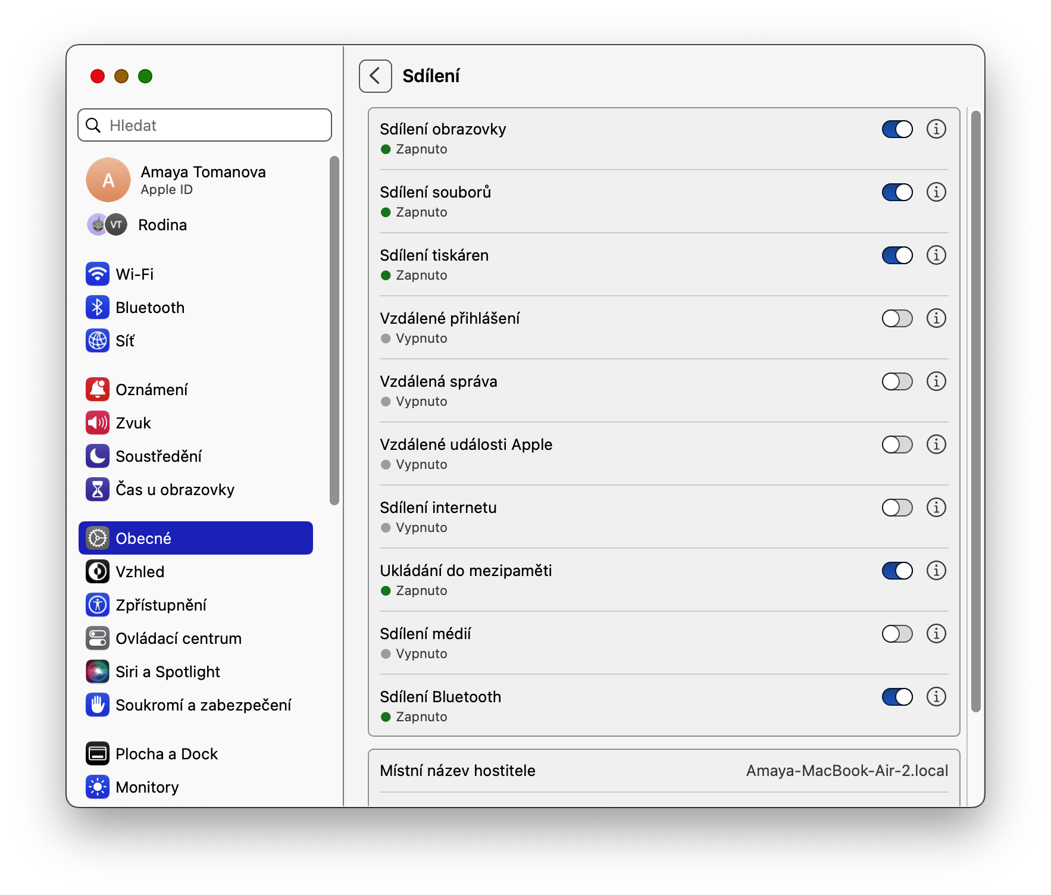
Task: Select the Vzhled label in sidebar
Action: pos(140,572)
